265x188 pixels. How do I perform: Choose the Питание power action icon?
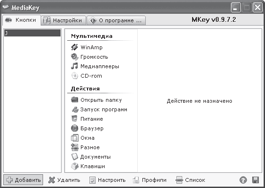[74, 119]
